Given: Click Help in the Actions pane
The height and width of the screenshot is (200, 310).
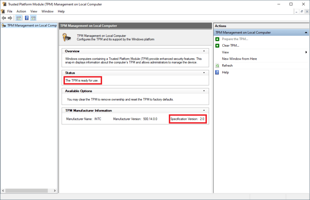Looking at the screenshot, I should pos(225,72).
